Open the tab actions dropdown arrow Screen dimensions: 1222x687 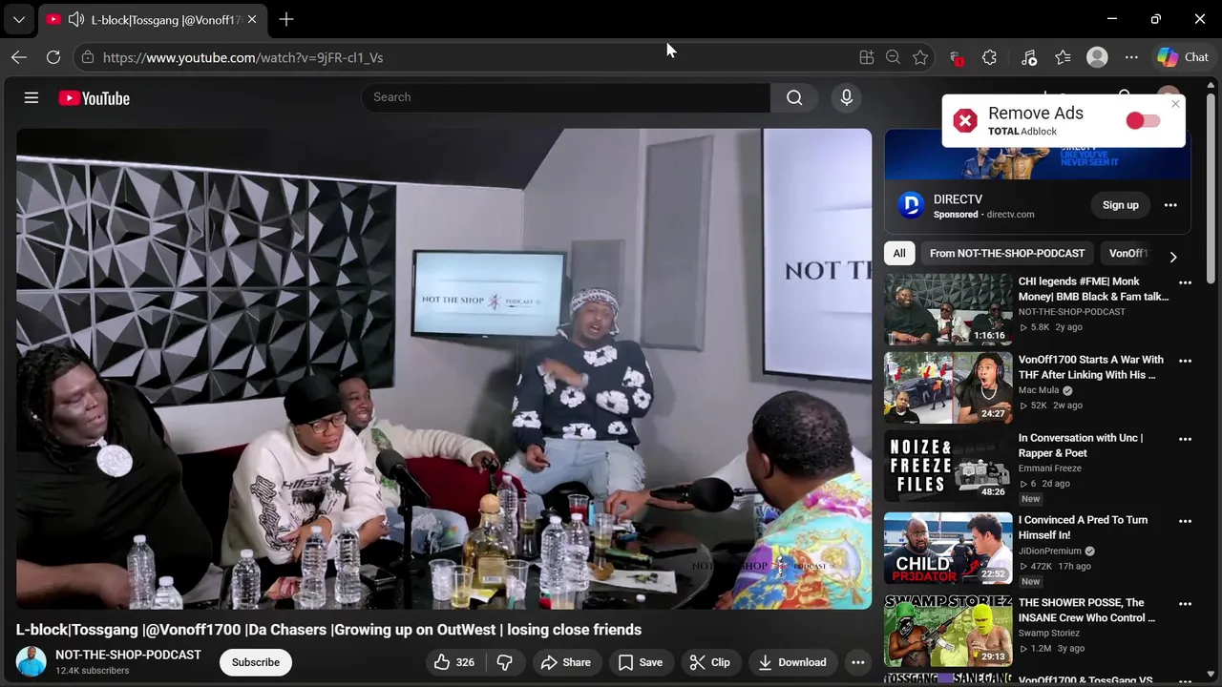click(18, 19)
